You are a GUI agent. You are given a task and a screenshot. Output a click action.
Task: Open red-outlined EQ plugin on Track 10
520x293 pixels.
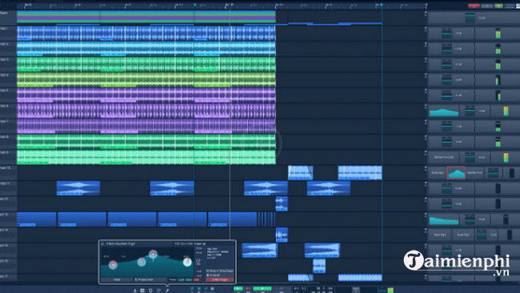[x=456, y=173]
